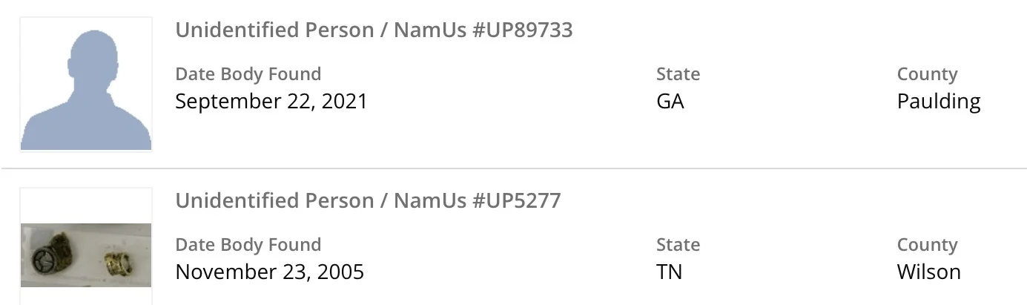Screen dimensions: 1027x305
Task: Open the silhouette placeholder photo for UP89733
Action: (x=86, y=85)
